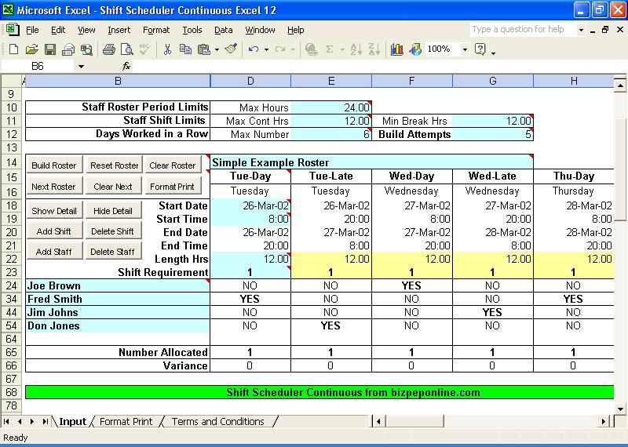
Task: Click the Delete Staff button
Action: tap(112, 252)
